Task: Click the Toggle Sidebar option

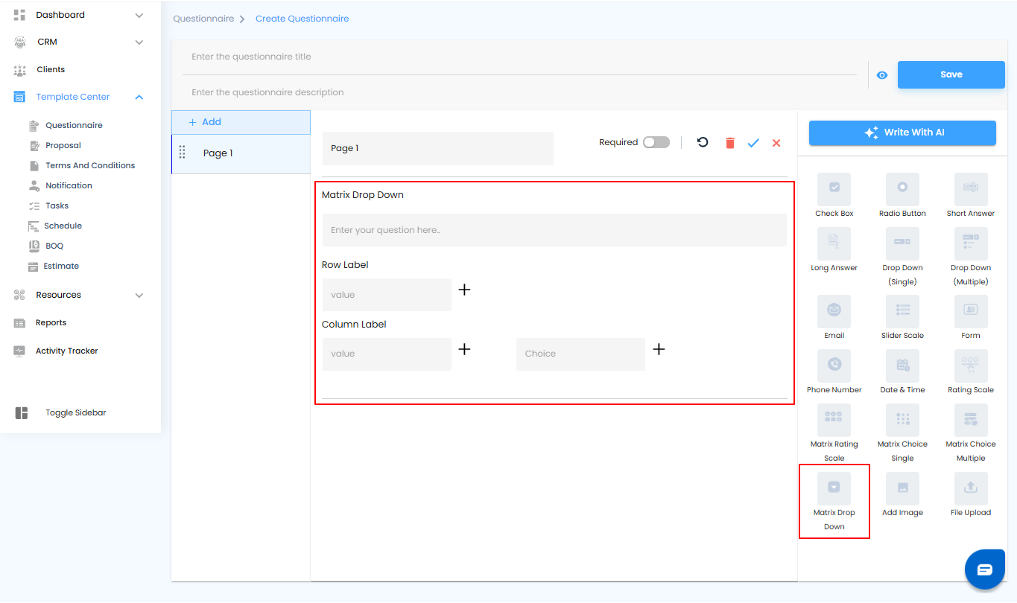Action: coord(75,412)
